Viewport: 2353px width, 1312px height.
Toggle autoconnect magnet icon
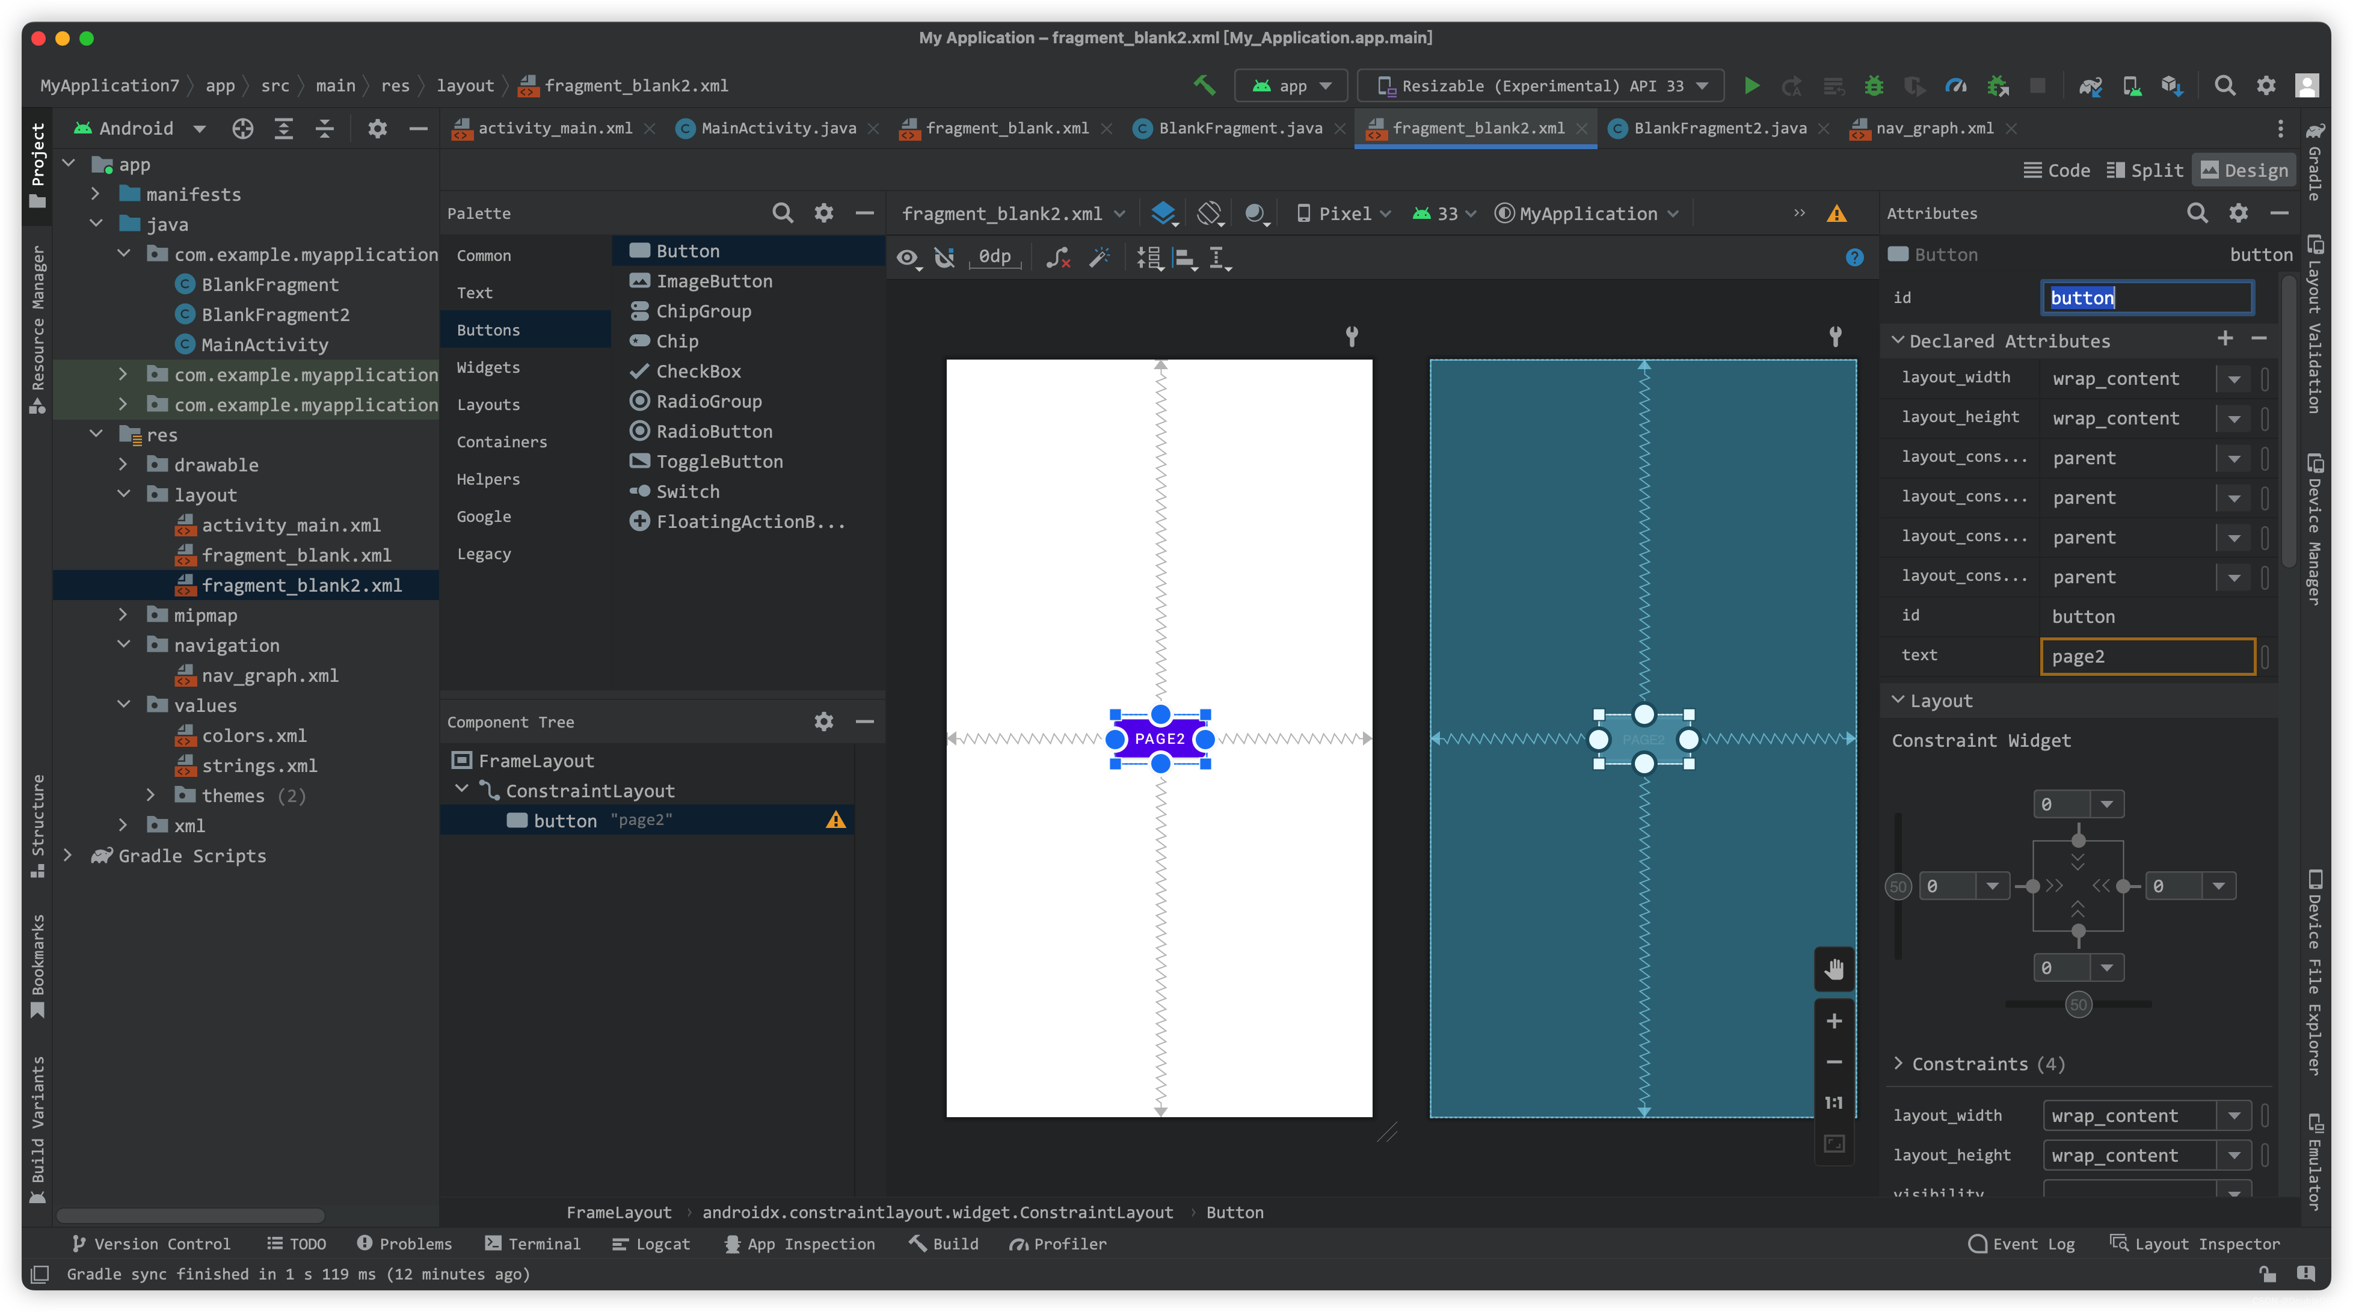[x=944, y=259]
